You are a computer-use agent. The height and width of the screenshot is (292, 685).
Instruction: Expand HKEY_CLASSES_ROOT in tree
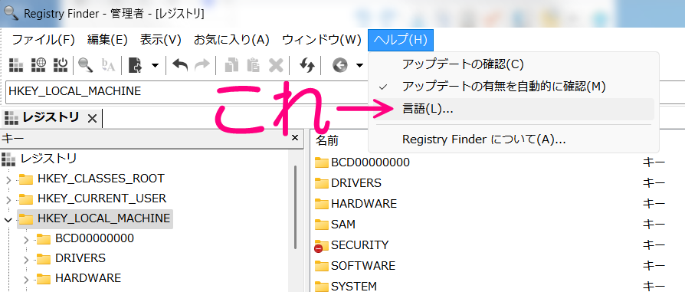[8, 179]
